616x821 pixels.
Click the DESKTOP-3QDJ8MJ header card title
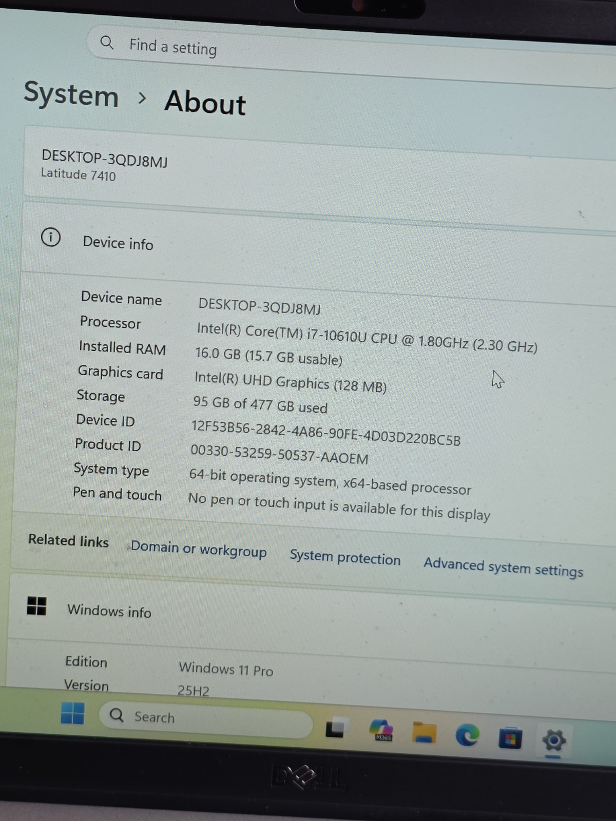(105, 158)
